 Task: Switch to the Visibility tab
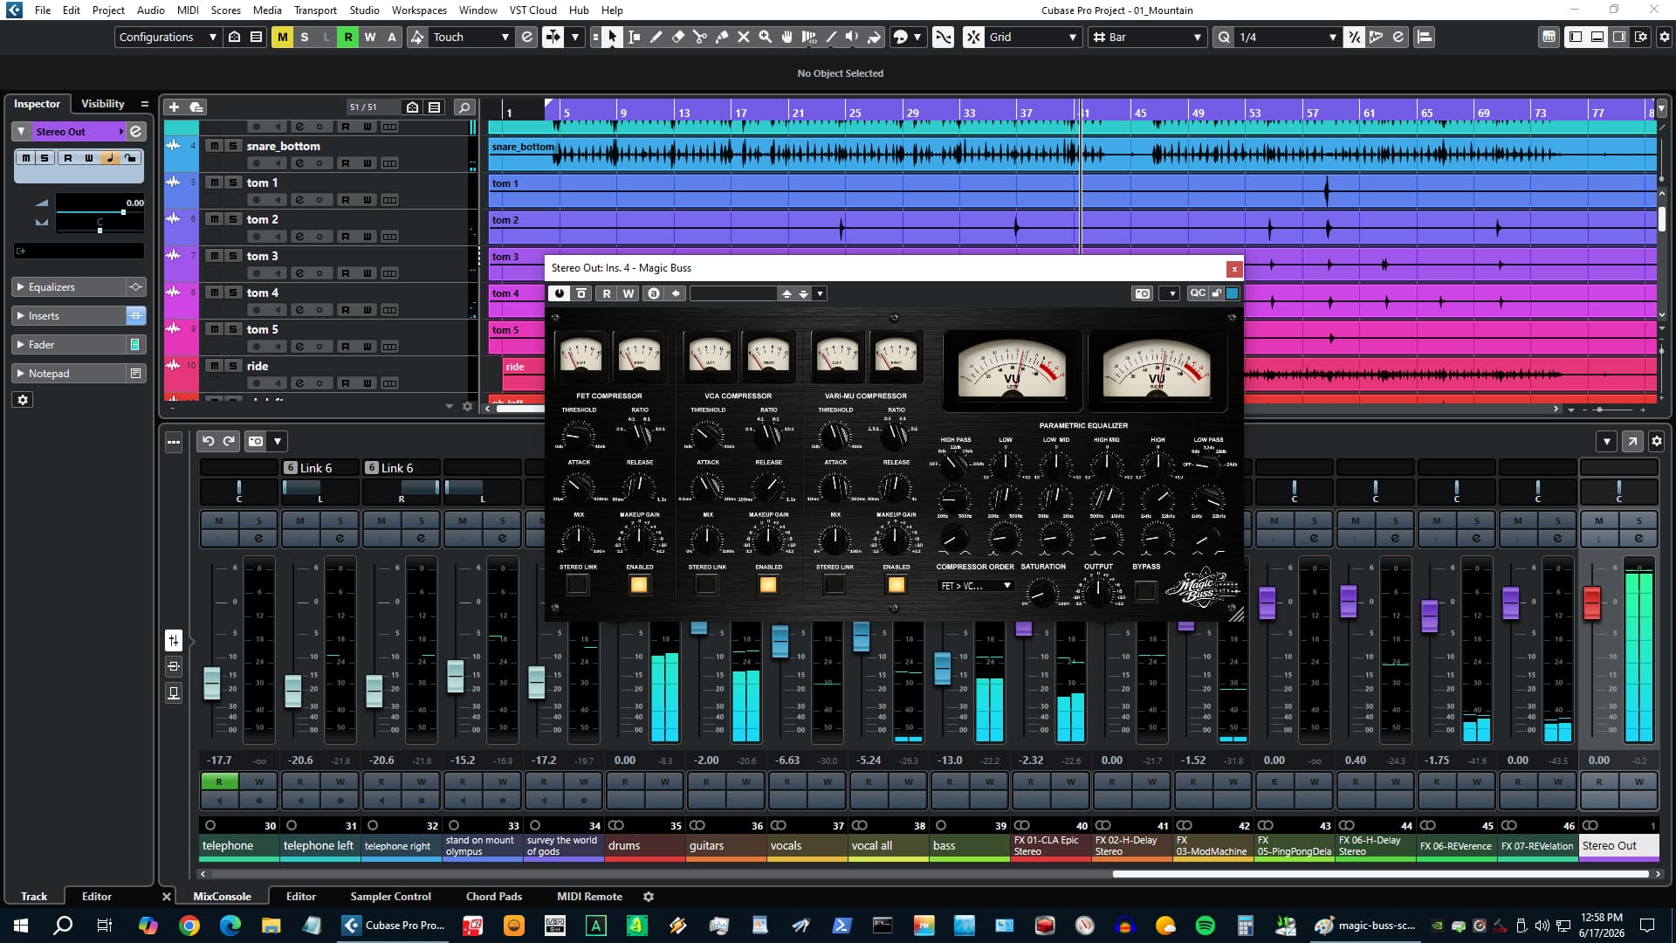click(103, 104)
